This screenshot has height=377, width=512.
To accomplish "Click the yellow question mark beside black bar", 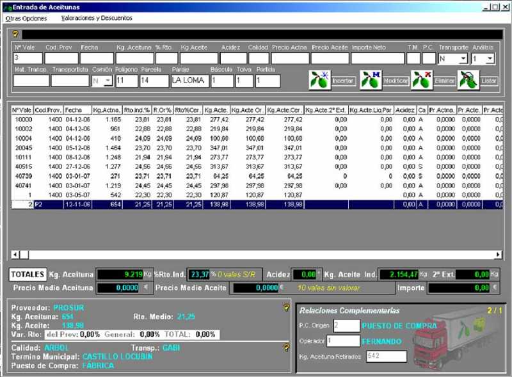I will pyautogui.click(x=15, y=34).
